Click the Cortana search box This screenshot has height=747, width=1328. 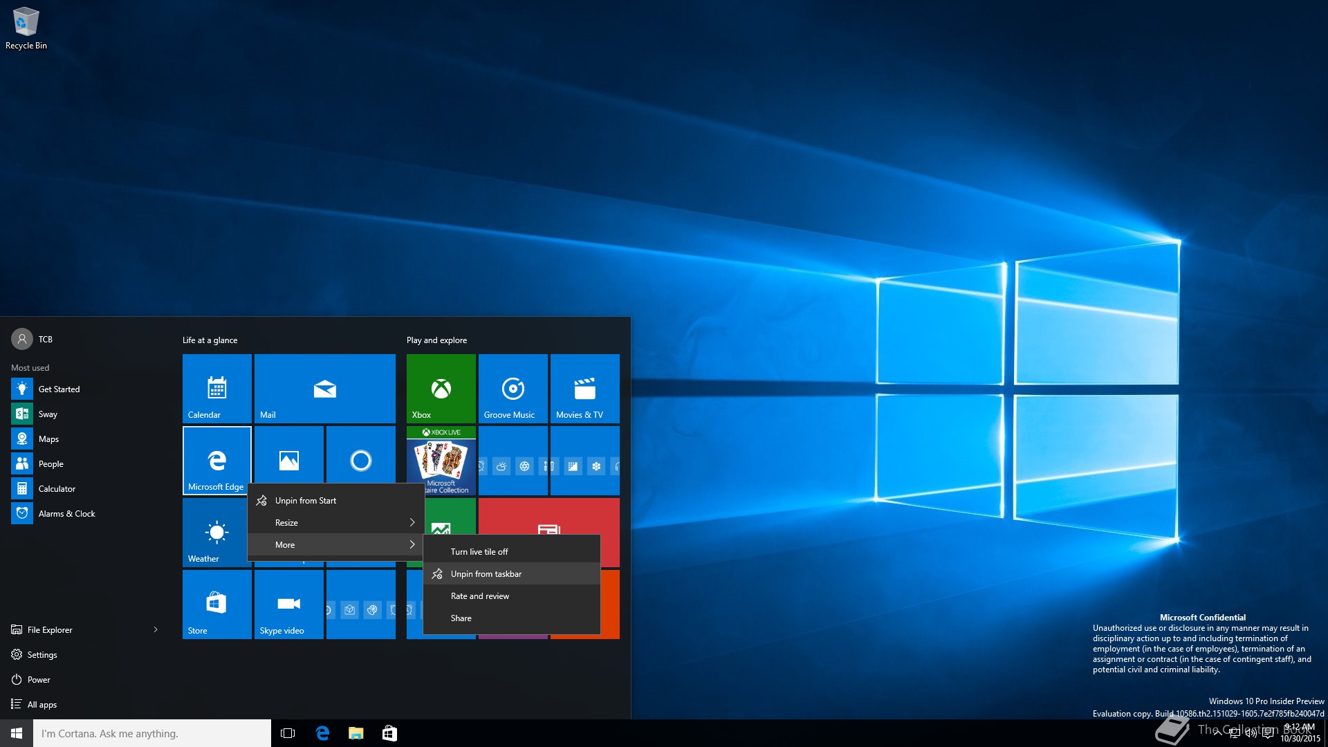point(152,733)
